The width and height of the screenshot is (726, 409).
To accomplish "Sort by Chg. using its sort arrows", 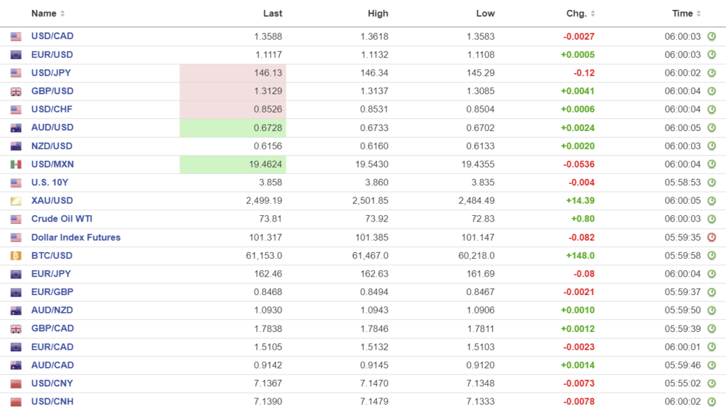I will (593, 13).
